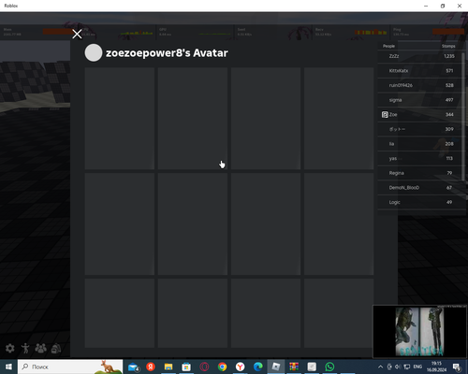This screenshot has width=468, height=374.
Task: Click the Stomps column header
Action: click(448, 46)
